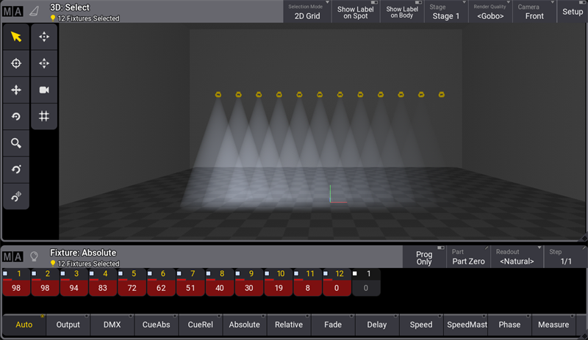Open the Render Quality dropdown
This screenshot has height=340, width=588.
click(x=490, y=12)
